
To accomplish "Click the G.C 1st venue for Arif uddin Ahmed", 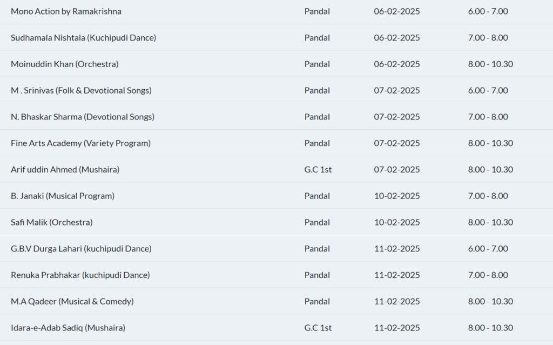I will [x=318, y=170].
